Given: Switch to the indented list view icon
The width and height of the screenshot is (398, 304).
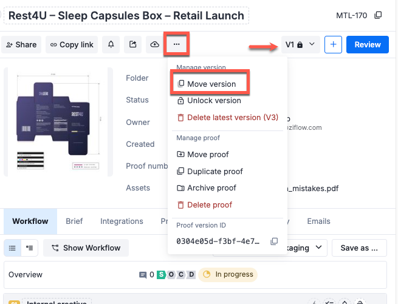Looking at the screenshot, I should pos(29,248).
